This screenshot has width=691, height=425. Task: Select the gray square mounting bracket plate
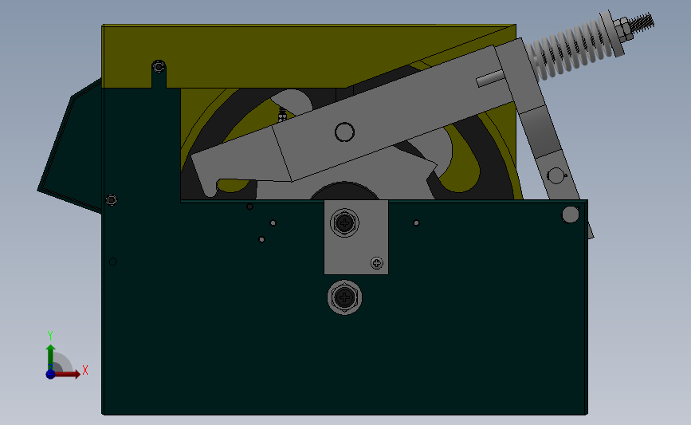point(356,237)
